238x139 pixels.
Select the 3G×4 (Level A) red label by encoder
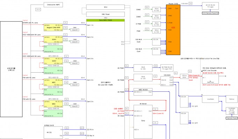point(194,75)
